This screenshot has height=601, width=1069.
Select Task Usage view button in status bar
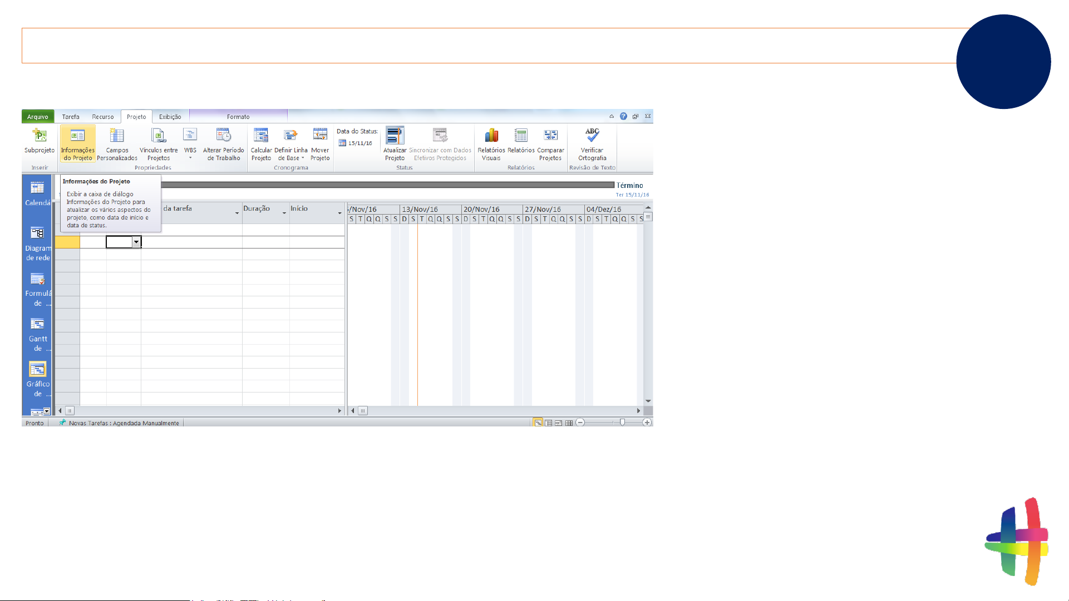(x=549, y=423)
